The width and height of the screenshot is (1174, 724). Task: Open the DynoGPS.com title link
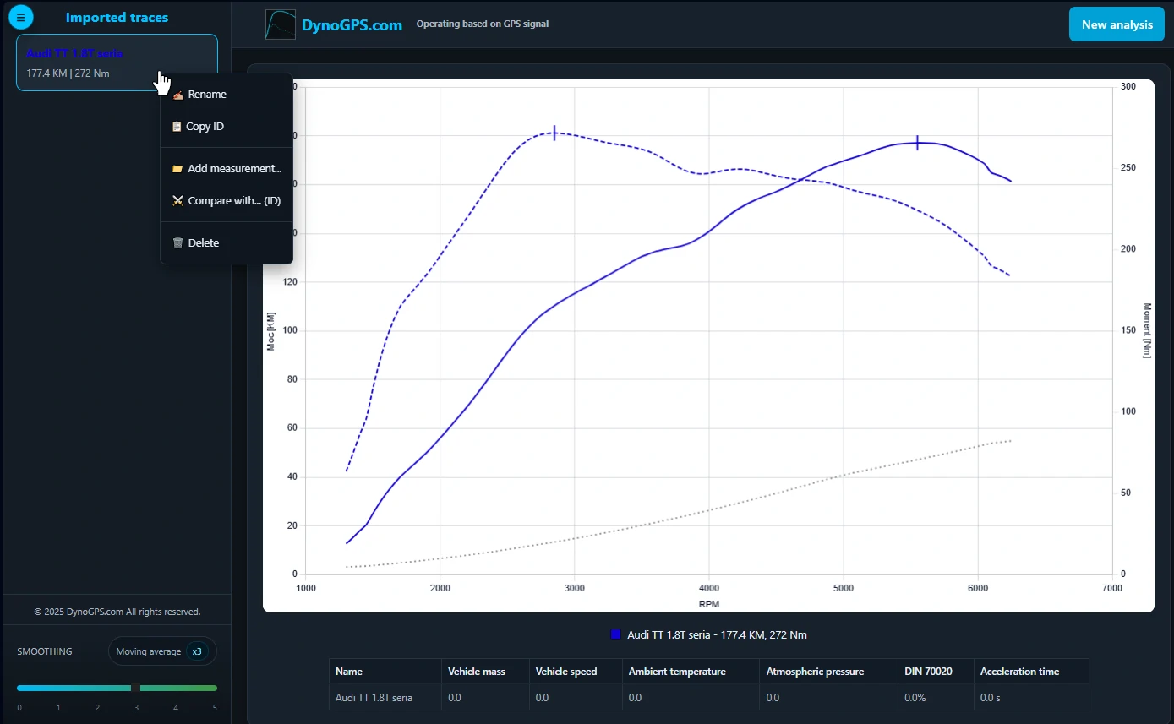[x=352, y=25]
